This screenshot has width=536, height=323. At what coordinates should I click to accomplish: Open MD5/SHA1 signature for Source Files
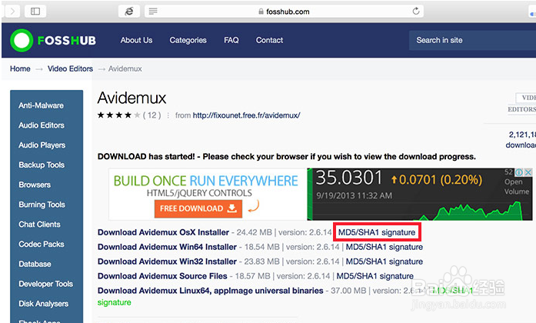[x=375, y=276]
